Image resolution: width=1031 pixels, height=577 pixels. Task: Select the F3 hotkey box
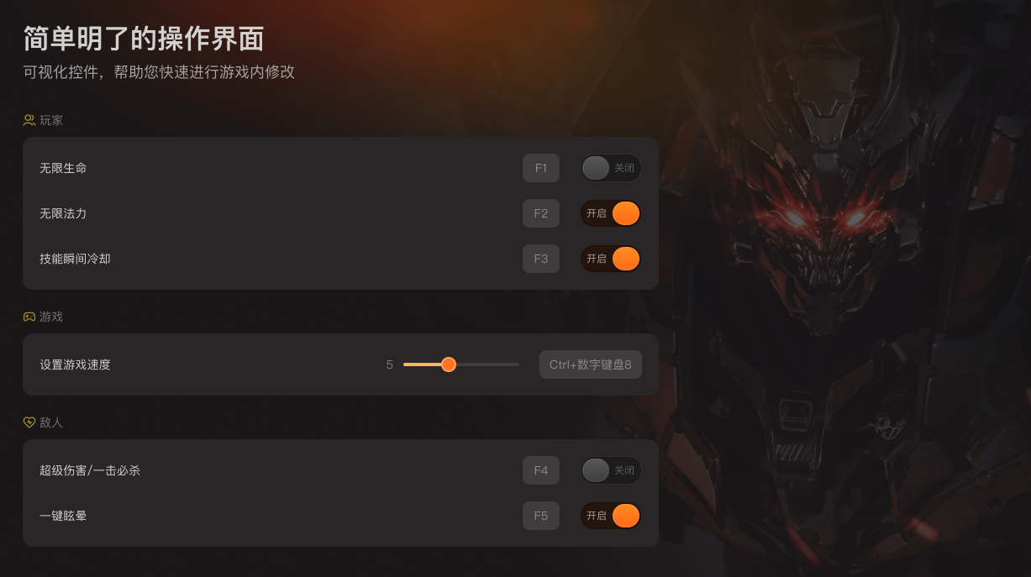541,259
